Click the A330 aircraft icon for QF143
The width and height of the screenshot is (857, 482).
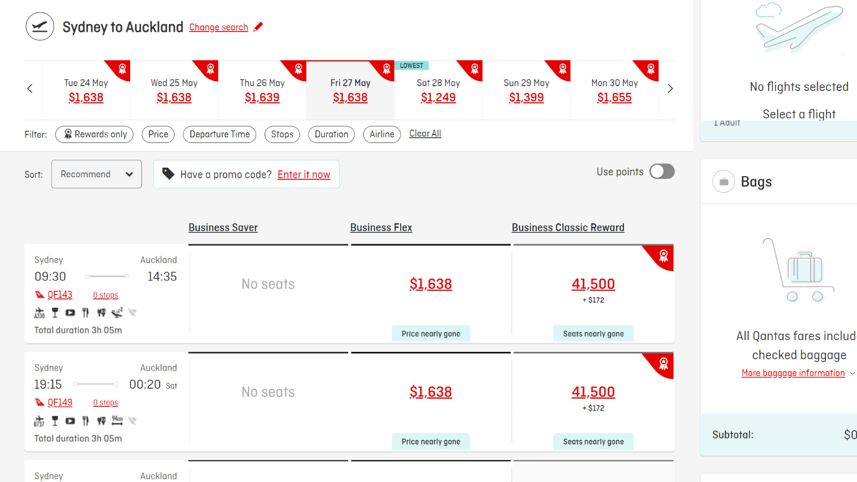[x=40, y=313]
